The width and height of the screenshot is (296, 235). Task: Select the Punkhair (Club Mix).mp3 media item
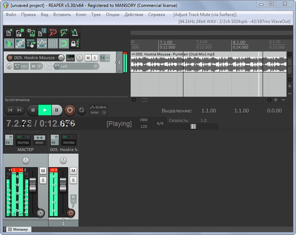coord(209,62)
